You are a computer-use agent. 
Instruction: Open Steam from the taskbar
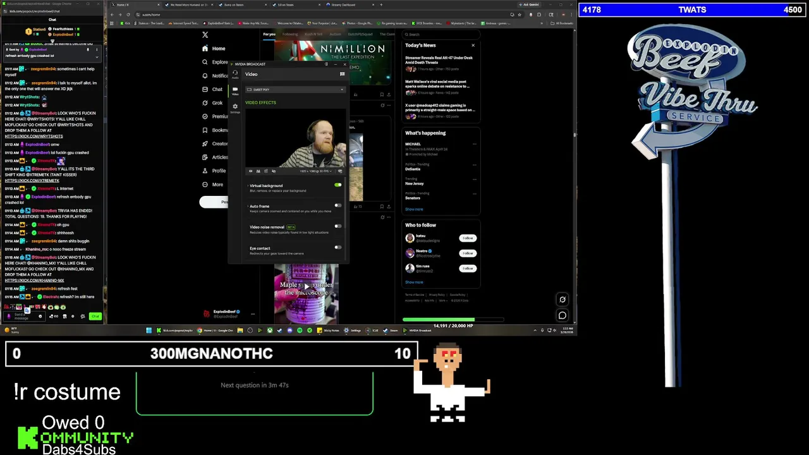tap(391, 331)
